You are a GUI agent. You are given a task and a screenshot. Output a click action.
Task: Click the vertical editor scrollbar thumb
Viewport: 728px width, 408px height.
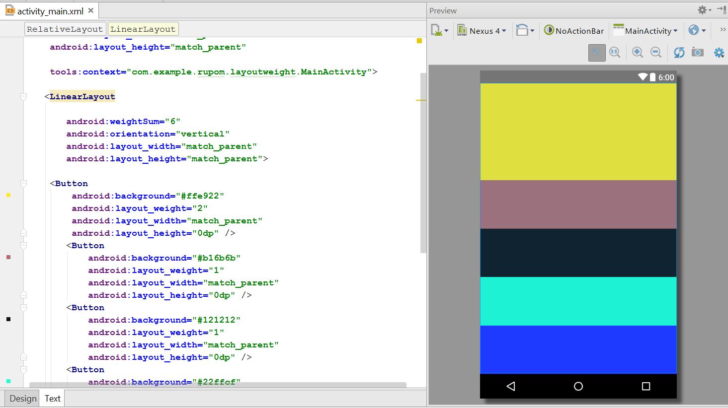[423, 163]
